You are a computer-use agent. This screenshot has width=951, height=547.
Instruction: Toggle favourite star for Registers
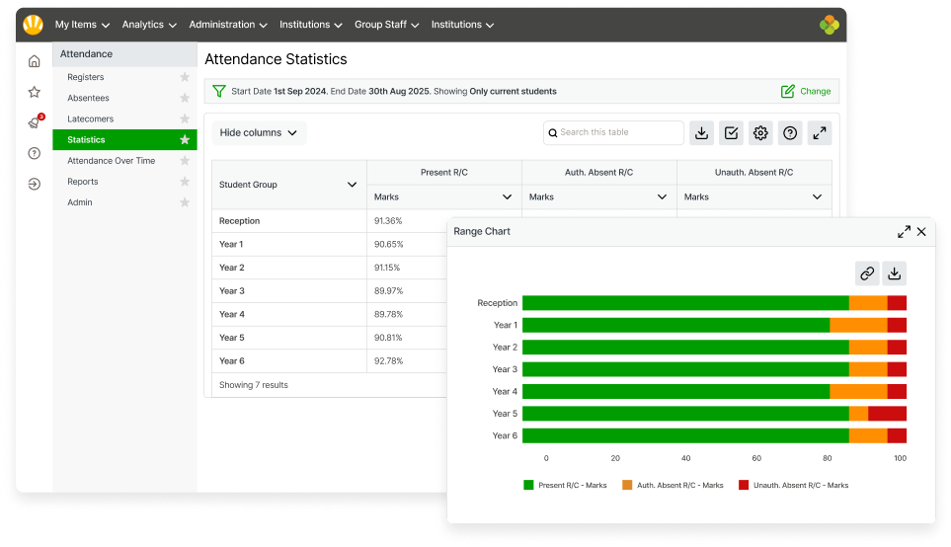tap(184, 77)
